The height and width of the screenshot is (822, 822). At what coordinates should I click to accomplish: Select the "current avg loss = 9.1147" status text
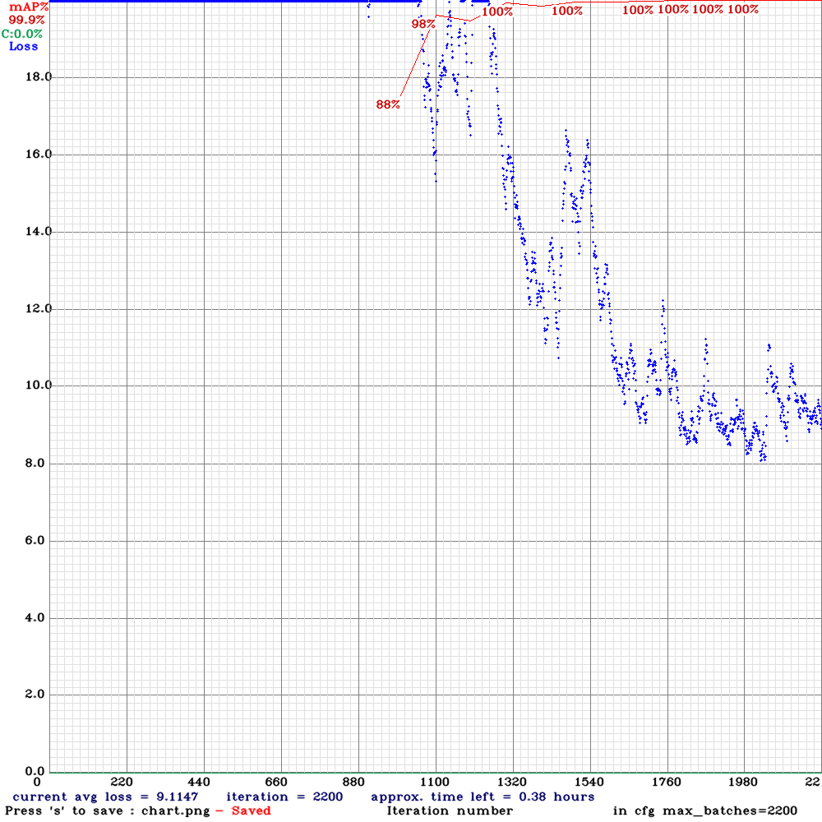(105, 797)
